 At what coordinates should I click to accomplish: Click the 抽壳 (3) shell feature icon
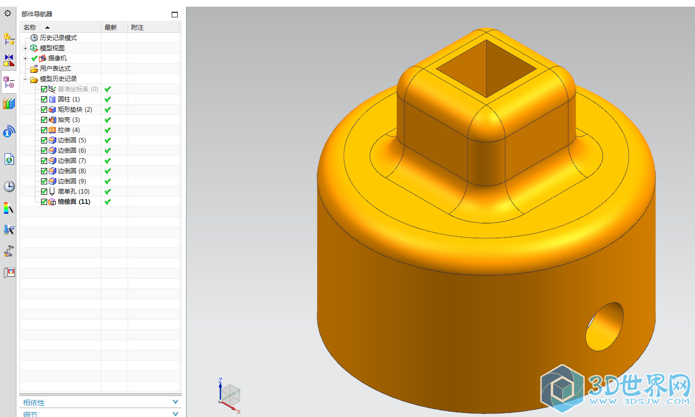coord(52,120)
